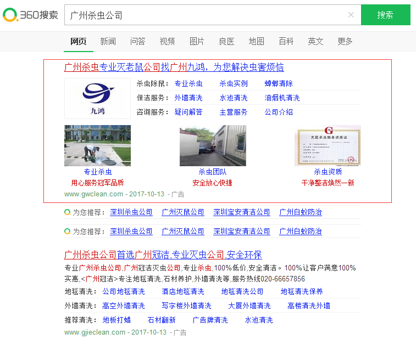Click the 杀虫资质 certificate thumbnail
The image size is (416, 339).
coord(328,145)
